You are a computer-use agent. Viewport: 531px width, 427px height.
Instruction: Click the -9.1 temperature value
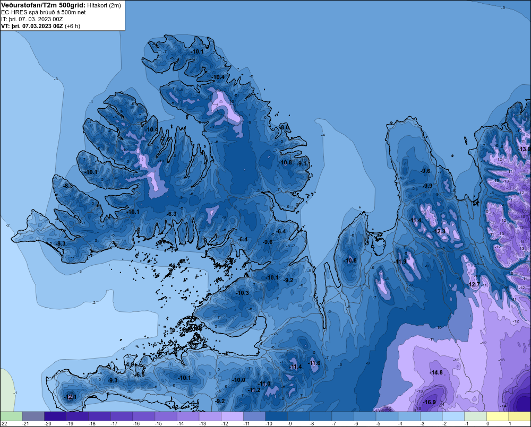302,163
